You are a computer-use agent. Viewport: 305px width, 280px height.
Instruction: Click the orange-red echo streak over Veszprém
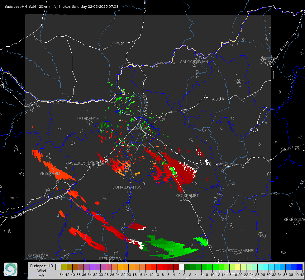[58, 171]
